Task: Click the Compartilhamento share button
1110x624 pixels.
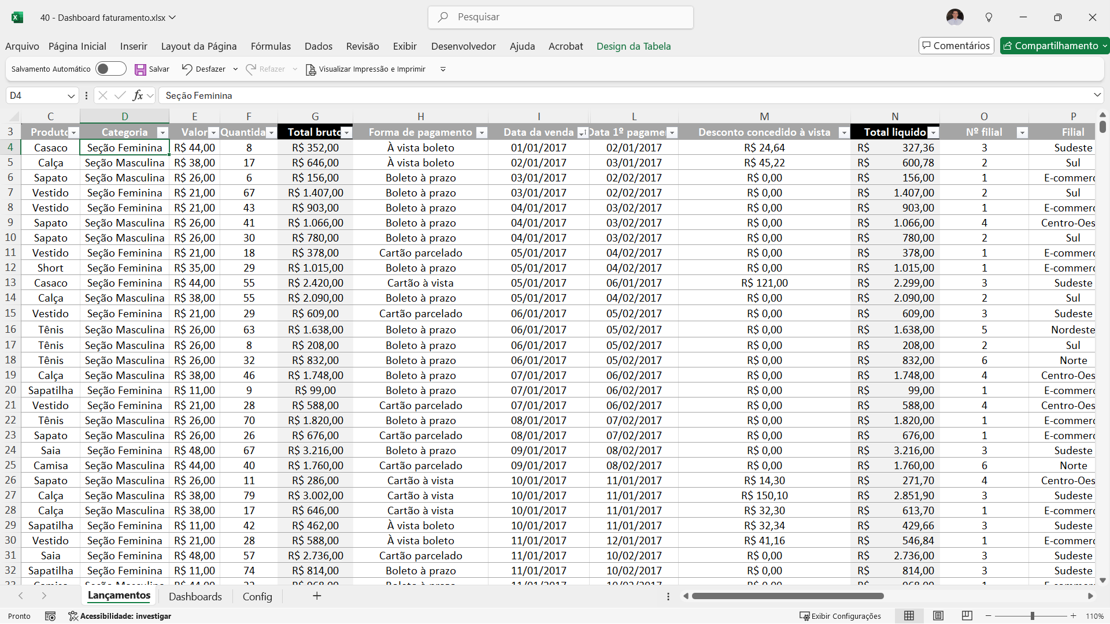Action: coord(1051,46)
